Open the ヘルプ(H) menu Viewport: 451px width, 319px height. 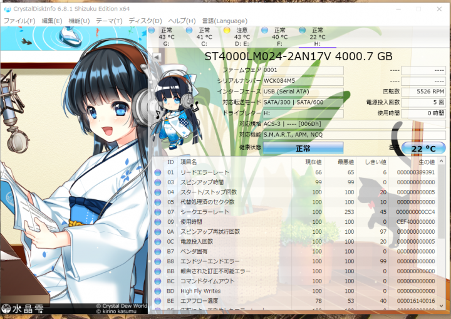(182, 21)
